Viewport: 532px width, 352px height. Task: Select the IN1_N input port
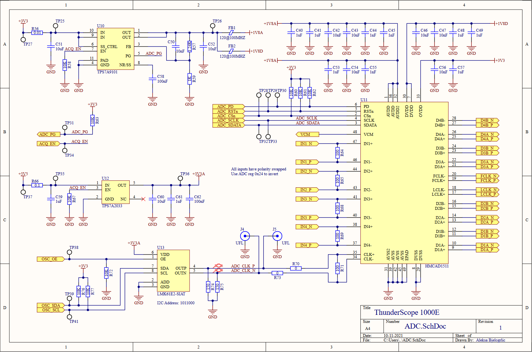(307, 144)
